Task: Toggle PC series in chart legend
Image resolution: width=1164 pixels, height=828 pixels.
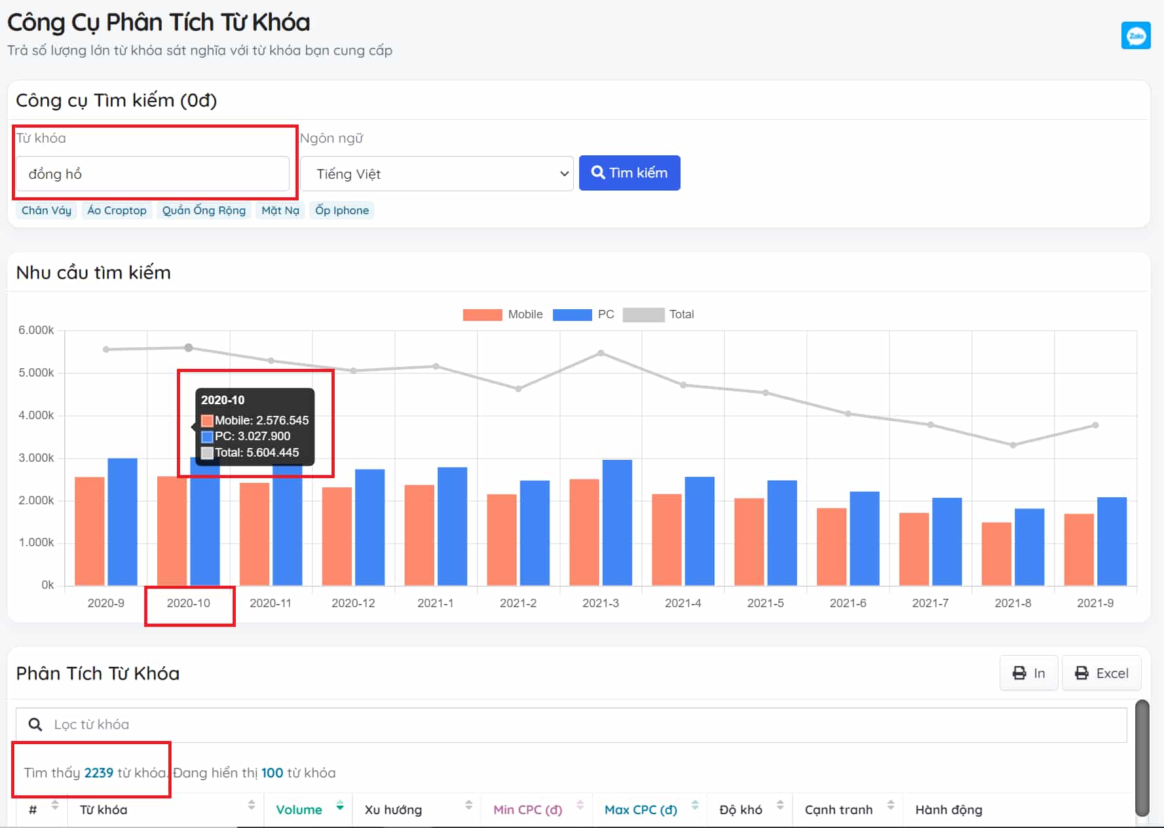Action: (583, 314)
